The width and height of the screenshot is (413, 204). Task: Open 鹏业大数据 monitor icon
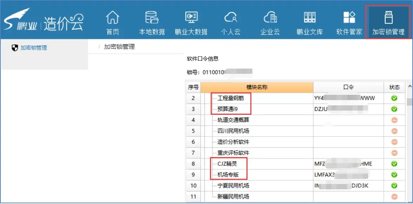pyautogui.click(x=191, y=17)
